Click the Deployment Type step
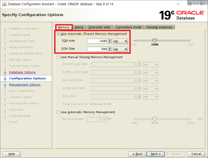The image size is (208, 158). 22,41
